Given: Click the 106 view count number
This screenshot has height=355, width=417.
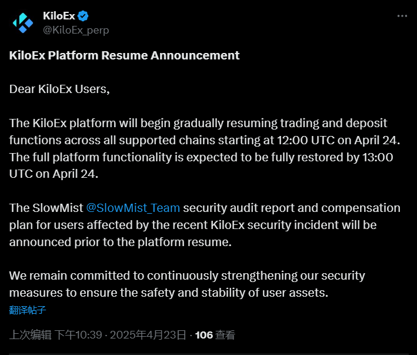Looking at the screenshot, I should 204,335.
